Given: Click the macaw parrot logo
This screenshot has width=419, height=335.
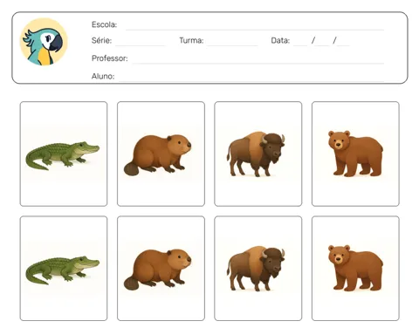Looking at the screenshot, I should click(44, 42).
